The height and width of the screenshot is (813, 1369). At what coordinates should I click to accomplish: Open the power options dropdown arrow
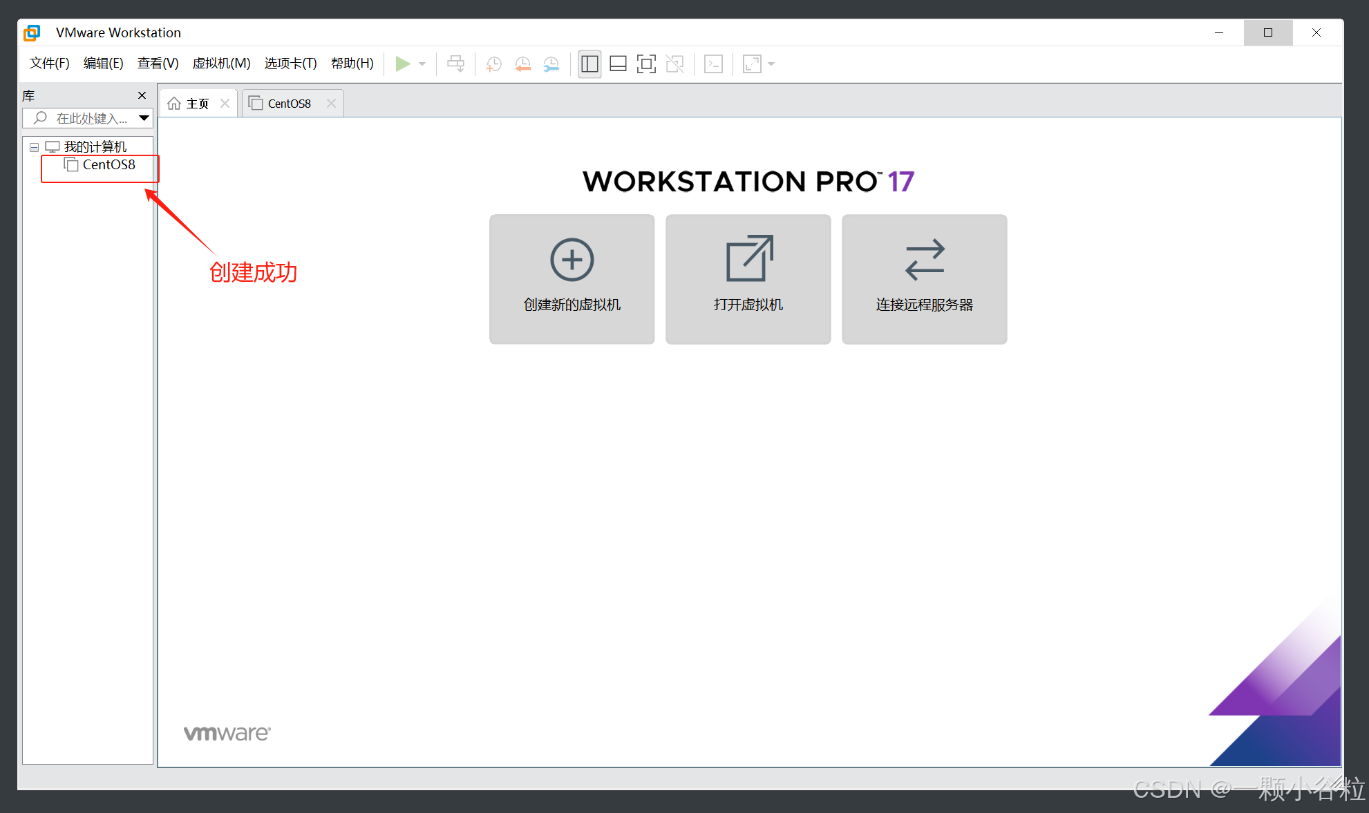coord(422,64)
